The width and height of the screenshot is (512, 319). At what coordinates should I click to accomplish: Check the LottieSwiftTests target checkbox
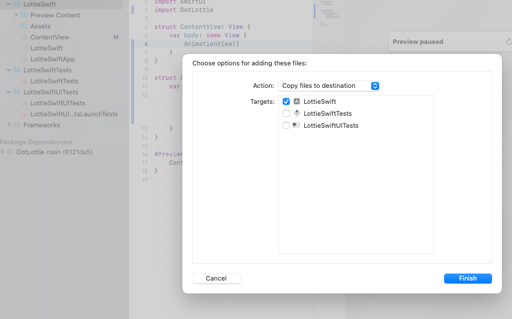pyautogui.click(x=286, y=113)
